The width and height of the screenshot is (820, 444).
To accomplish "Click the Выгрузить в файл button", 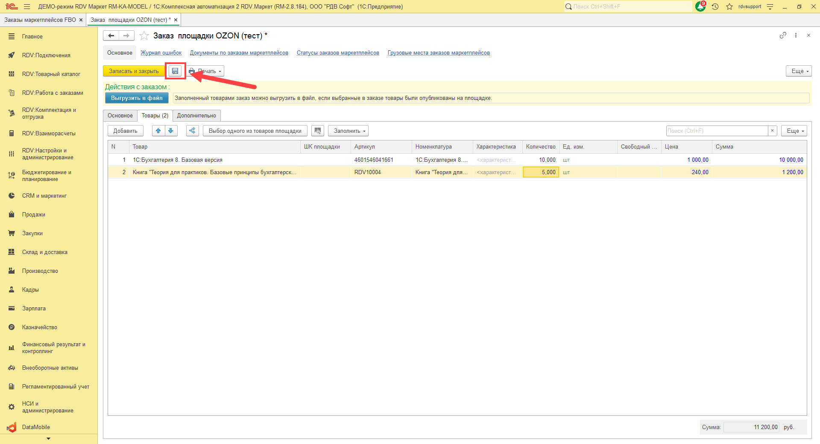I will [137, 98].
